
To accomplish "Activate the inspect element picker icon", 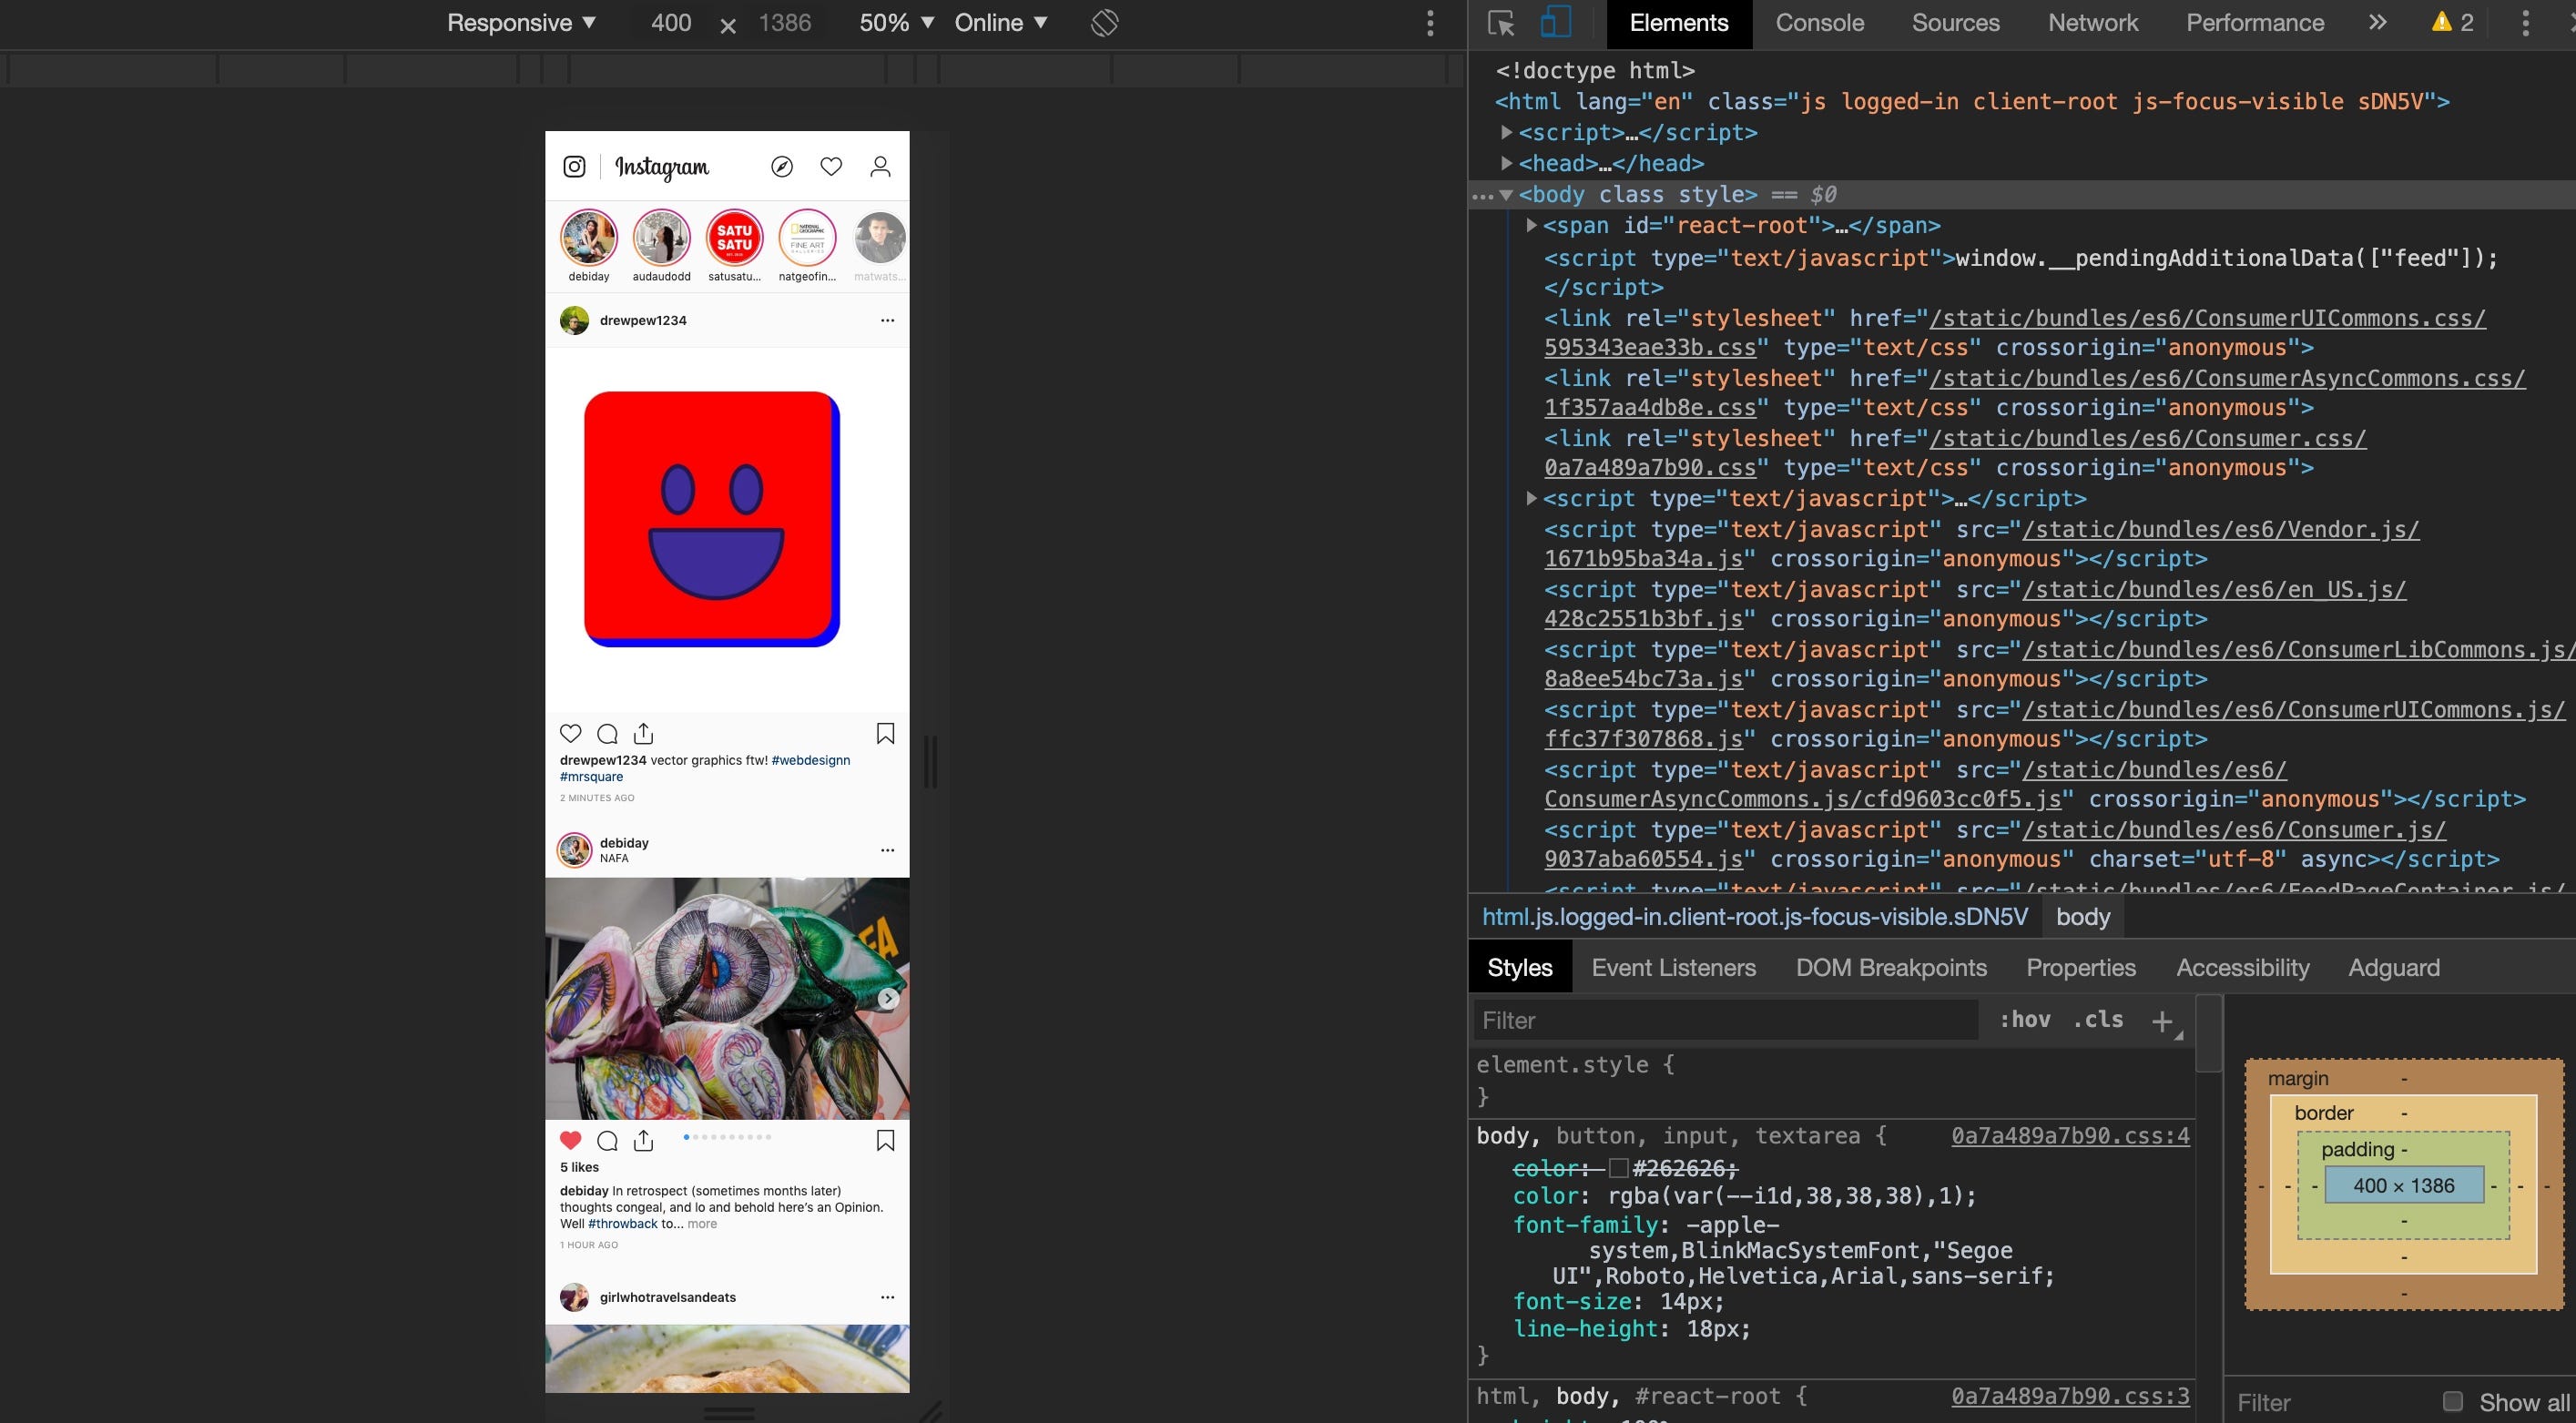I will [x=1501, y=23].
